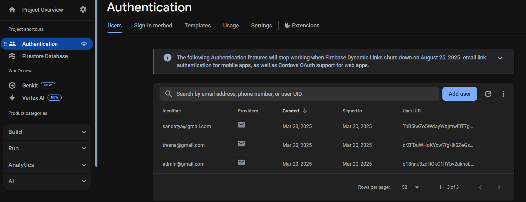This screenshot has width=526, height=202.
Task: Click the 'Product categories' heading
Action: pos(28,113)
